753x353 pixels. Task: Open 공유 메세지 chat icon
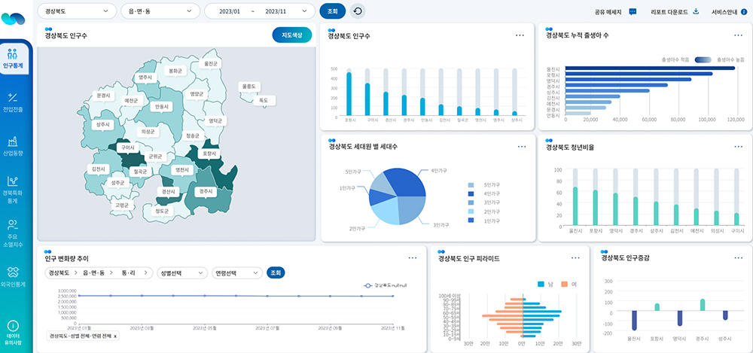[x=633, y=11]
